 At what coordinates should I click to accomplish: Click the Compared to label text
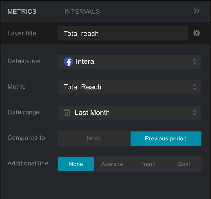tap(26, 138)
